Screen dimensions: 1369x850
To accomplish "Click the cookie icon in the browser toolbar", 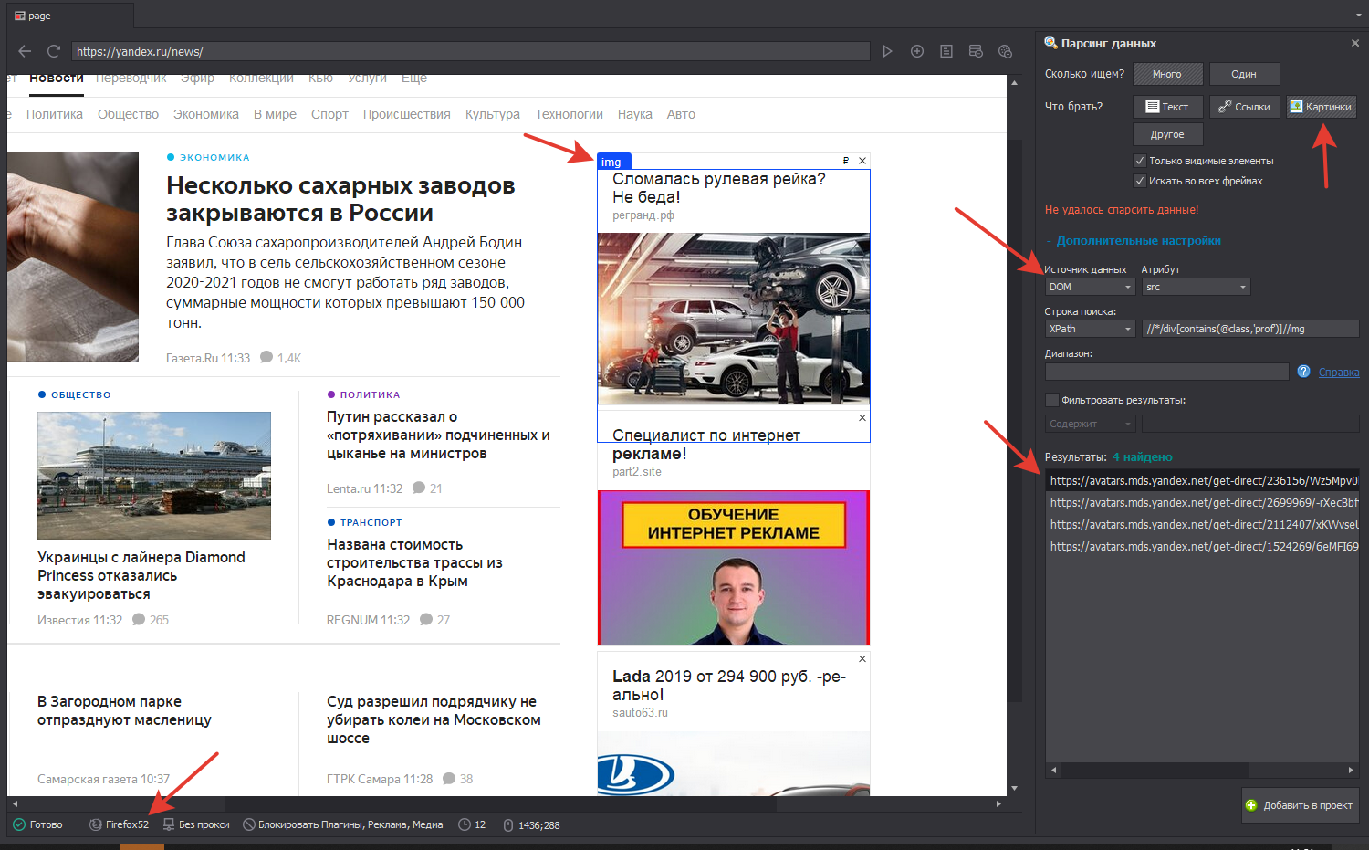I will coord(1006,51).
